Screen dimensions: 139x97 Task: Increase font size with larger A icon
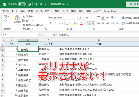(x=87, y=18)
